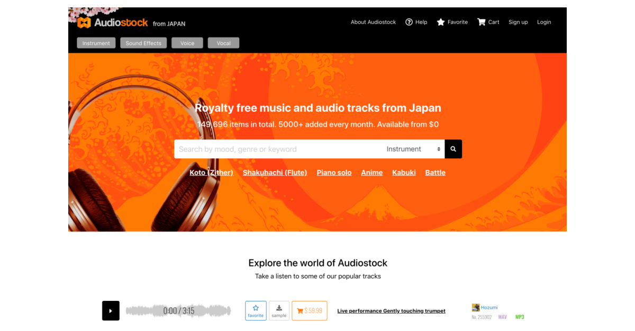Open the Instrument tab in header
Viewport: 635px width, 331px height.
(x=96, y=43)
